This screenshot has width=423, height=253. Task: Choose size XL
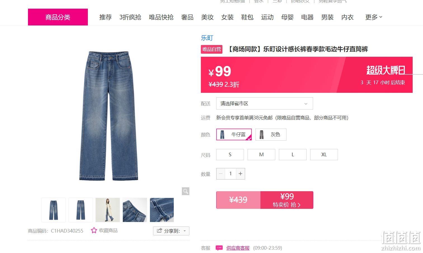point(324,155)
